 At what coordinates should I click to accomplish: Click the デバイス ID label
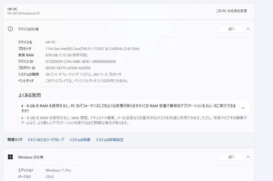(x=26, y=62)
